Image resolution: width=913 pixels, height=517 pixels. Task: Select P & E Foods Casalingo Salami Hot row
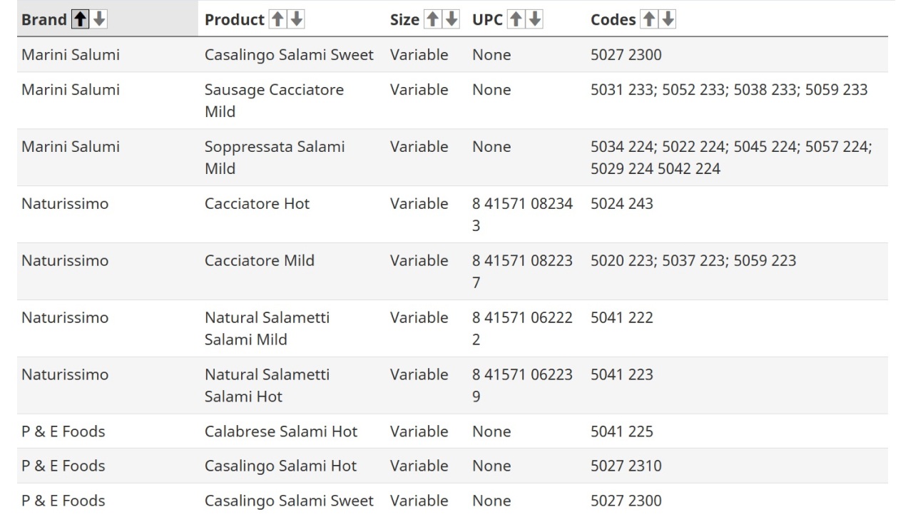(453, 466)
